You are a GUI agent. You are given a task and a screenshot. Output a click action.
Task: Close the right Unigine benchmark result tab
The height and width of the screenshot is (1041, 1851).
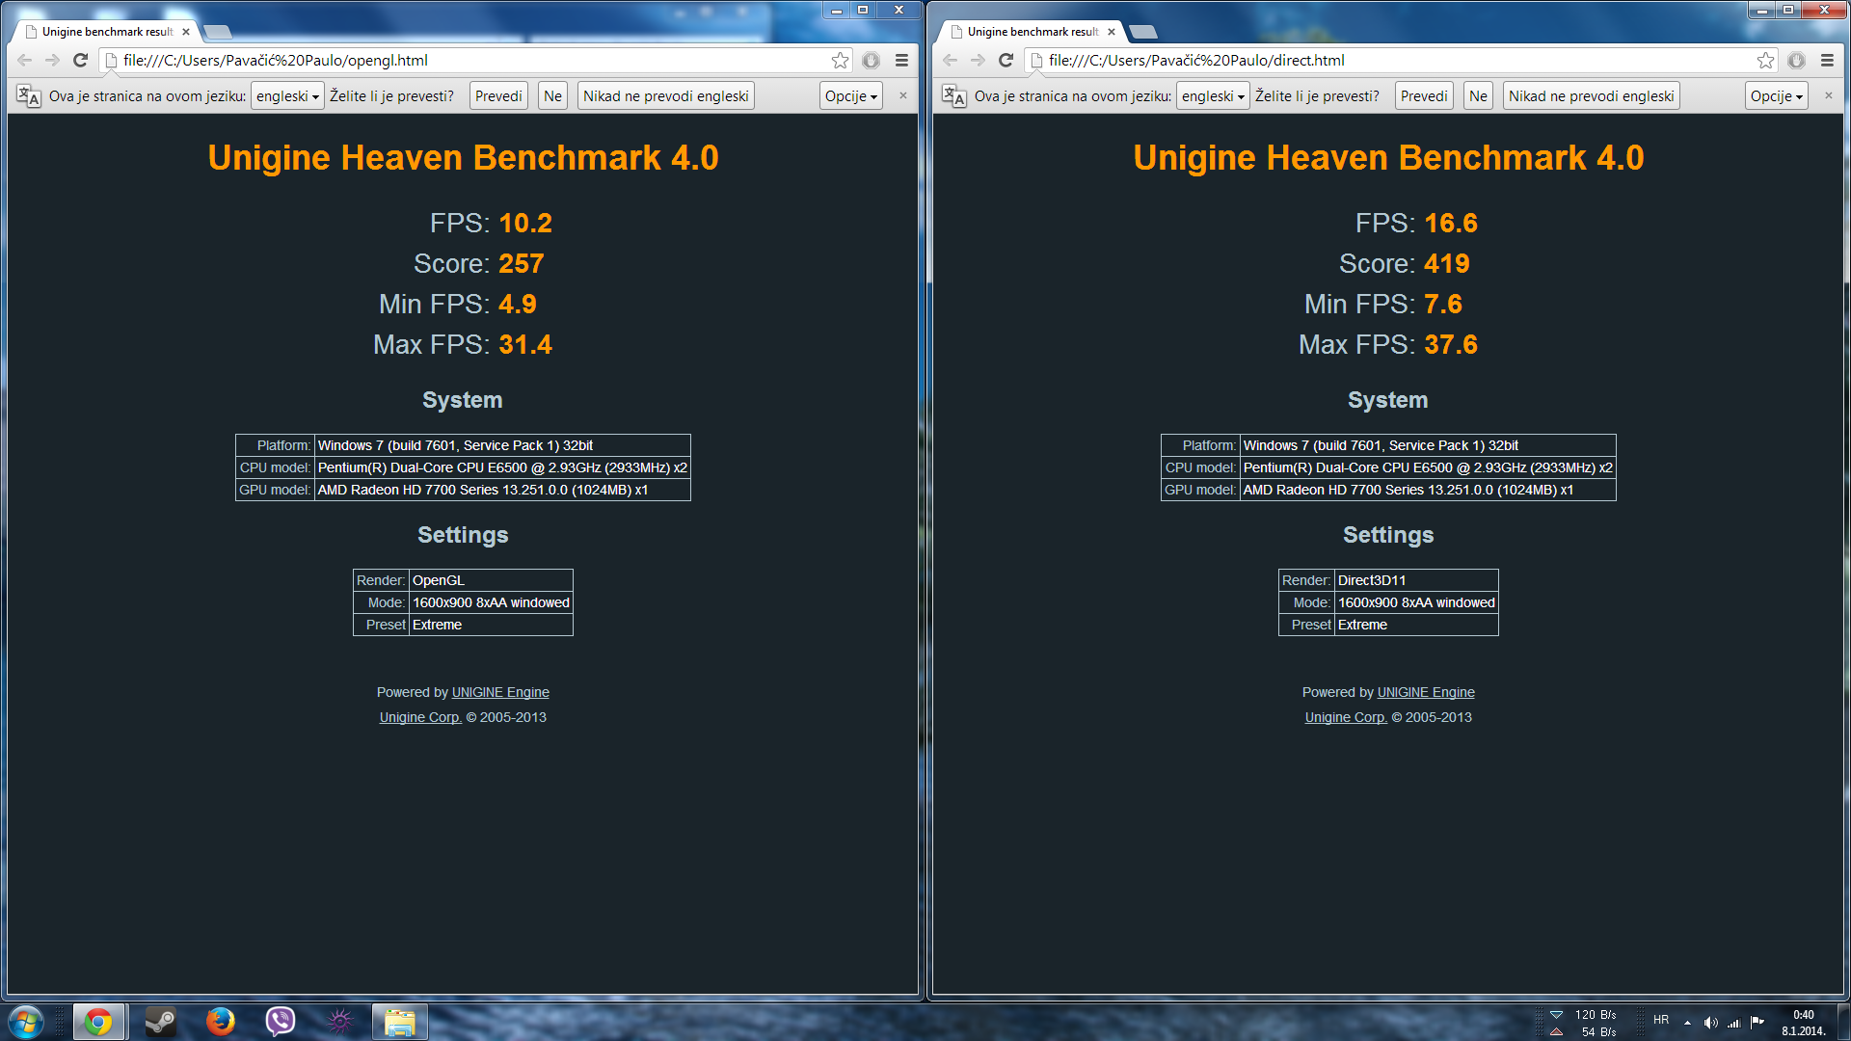coord(1112,32)
